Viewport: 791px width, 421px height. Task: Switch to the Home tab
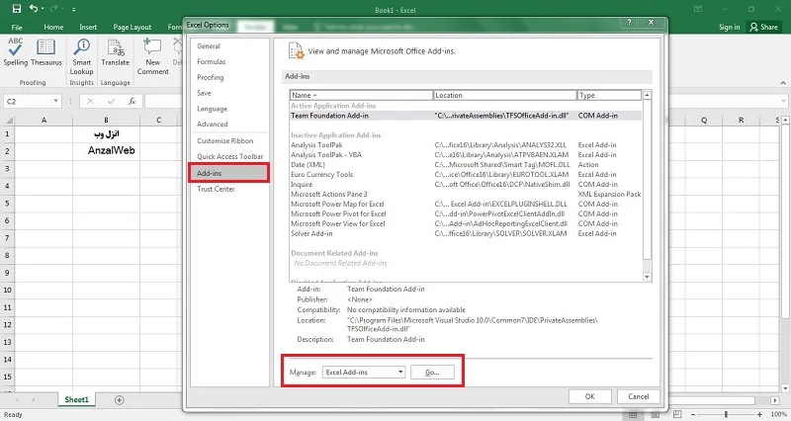coord(53,28)
